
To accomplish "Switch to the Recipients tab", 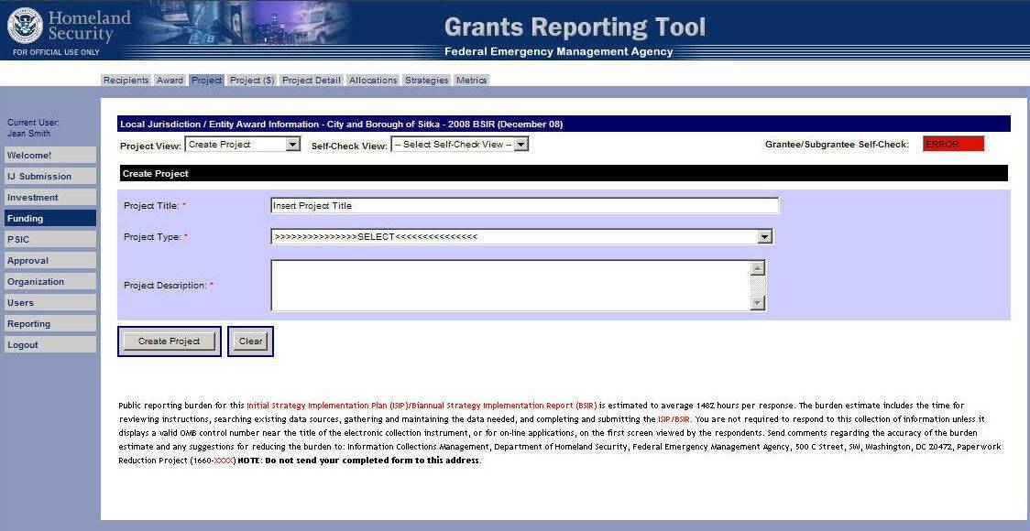I will [x=126, y=81].
